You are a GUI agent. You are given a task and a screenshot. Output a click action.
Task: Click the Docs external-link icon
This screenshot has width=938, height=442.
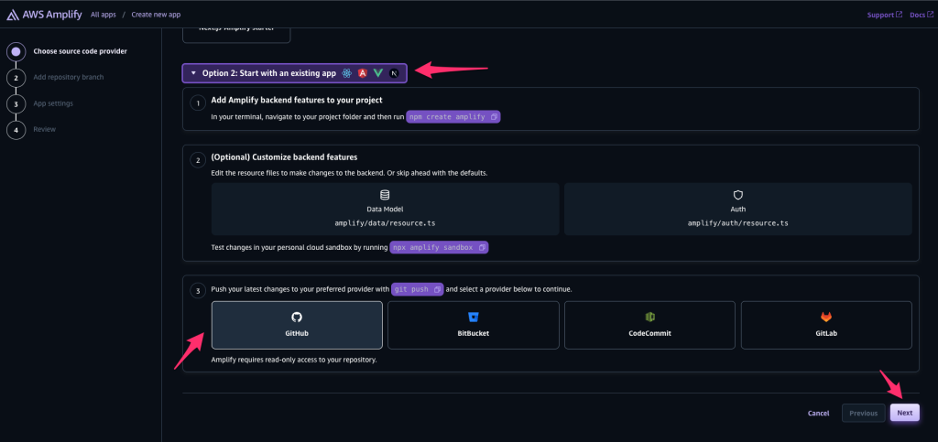tap(930, 15)
